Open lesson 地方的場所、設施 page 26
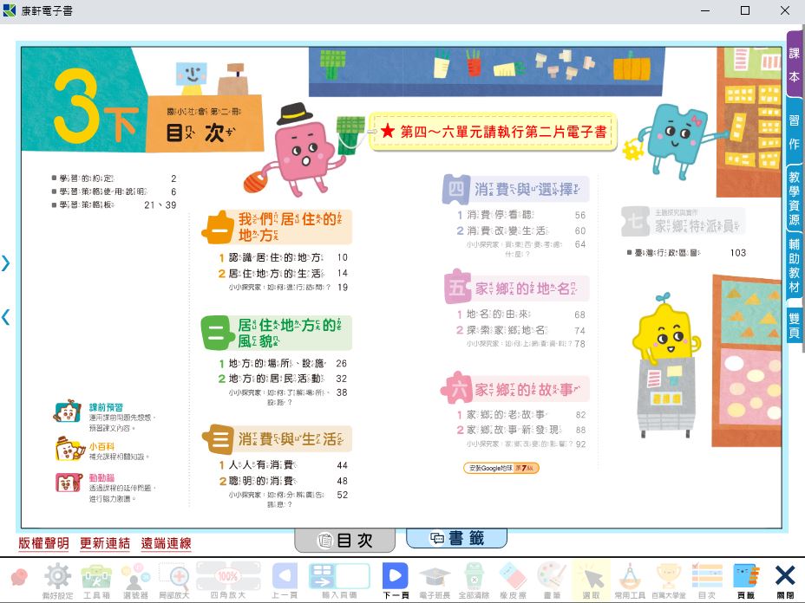 tap(284, 364)
